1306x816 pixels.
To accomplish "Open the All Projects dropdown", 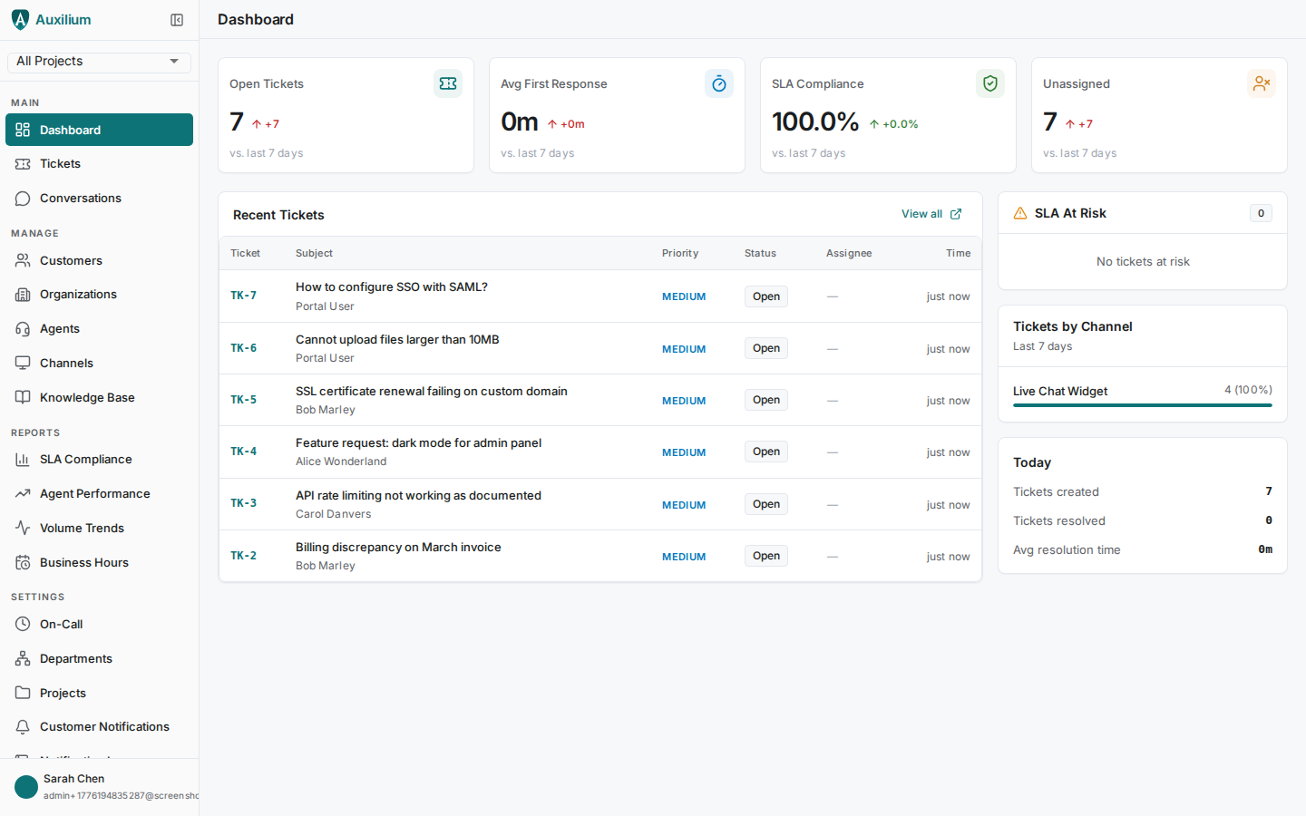I will coord(98,62).
